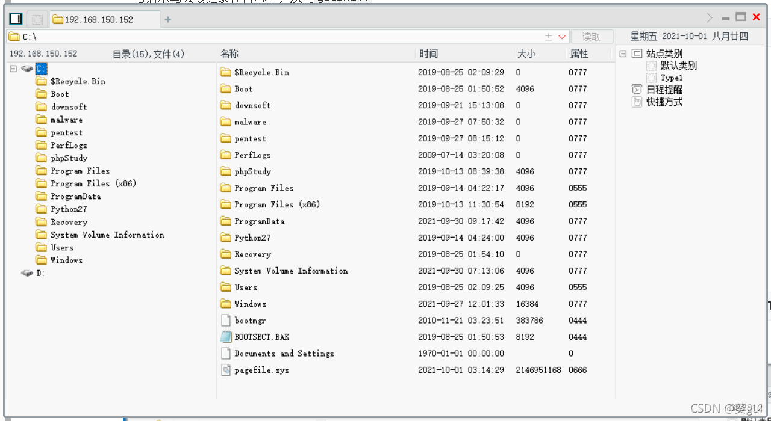This screenshot has height=421, width=771.
Task: Add a new tab with plus button
Action: [x=168, y=19]
